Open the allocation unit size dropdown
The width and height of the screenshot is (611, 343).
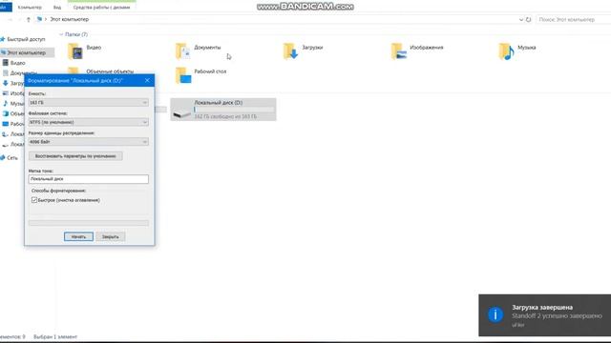pyautogui.click(x=89, y=142)
